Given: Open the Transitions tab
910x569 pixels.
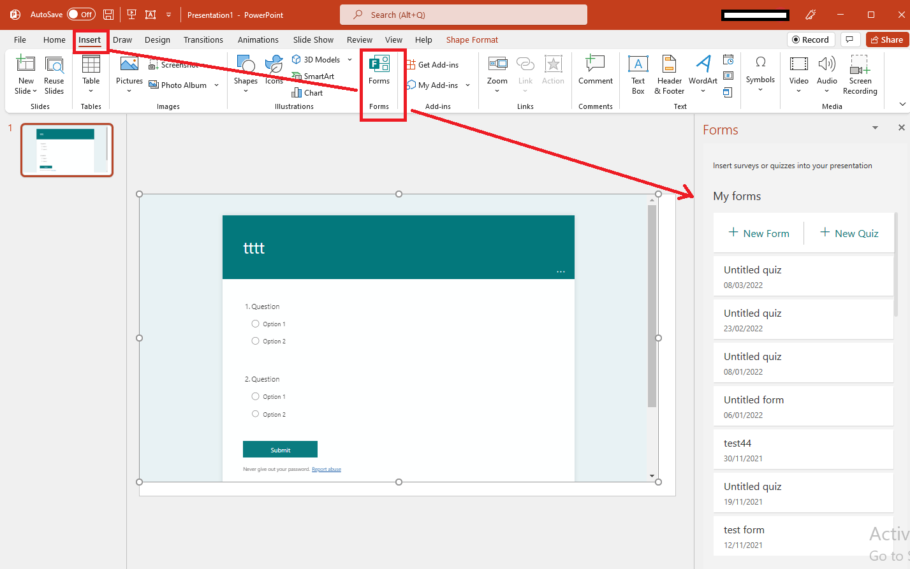Looking at the screenshot, I should point(203,40).
